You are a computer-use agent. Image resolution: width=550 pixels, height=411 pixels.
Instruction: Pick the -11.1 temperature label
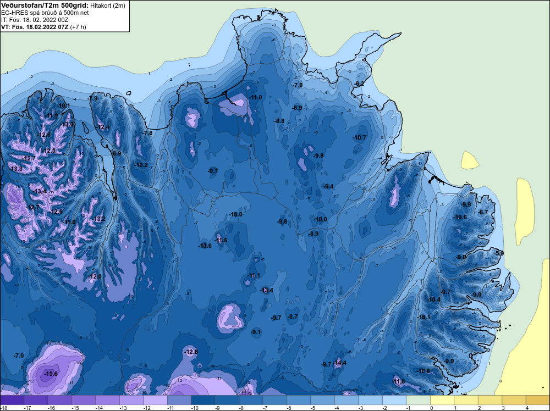point(254,275)
